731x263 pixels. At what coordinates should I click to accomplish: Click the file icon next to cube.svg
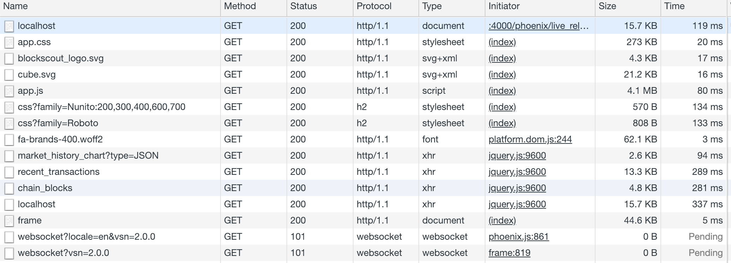coord(10,74)
